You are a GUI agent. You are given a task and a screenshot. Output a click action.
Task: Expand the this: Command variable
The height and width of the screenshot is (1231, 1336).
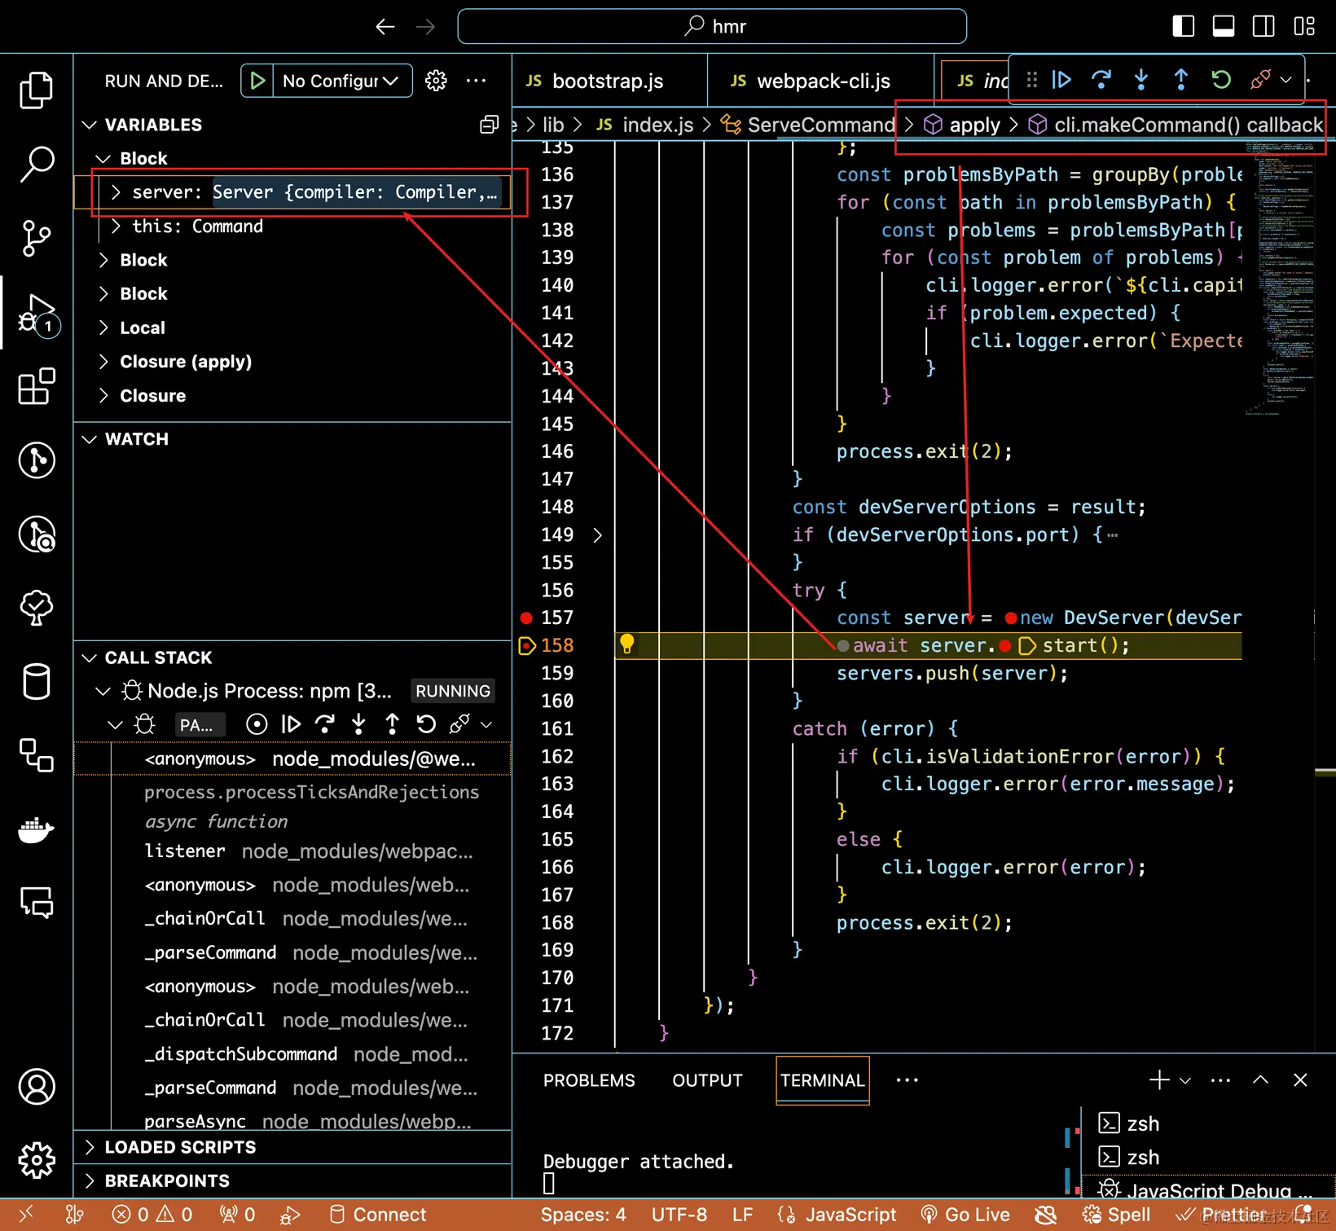115,226
